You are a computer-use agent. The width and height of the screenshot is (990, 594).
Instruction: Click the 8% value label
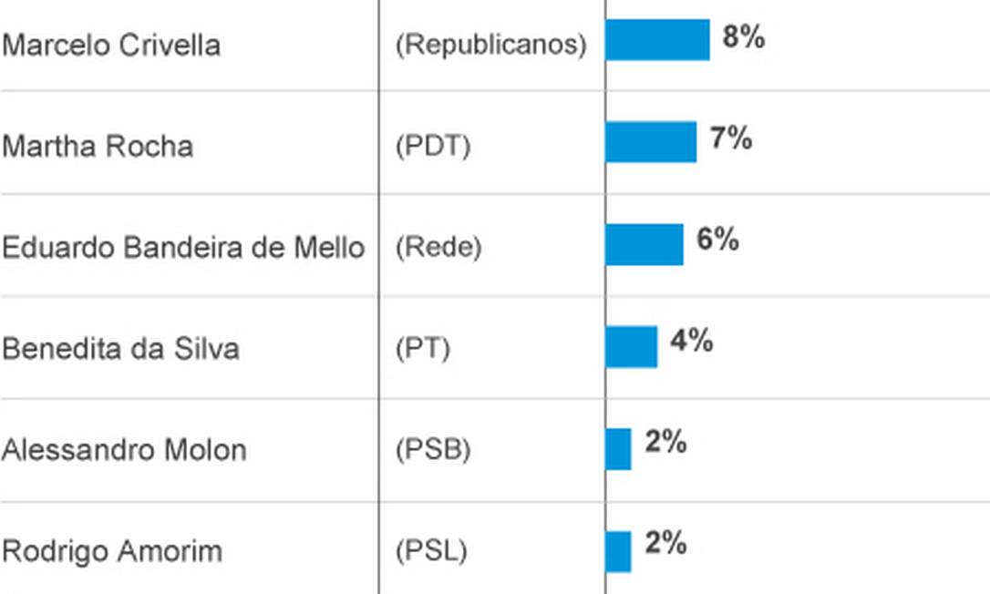point(744,38)
